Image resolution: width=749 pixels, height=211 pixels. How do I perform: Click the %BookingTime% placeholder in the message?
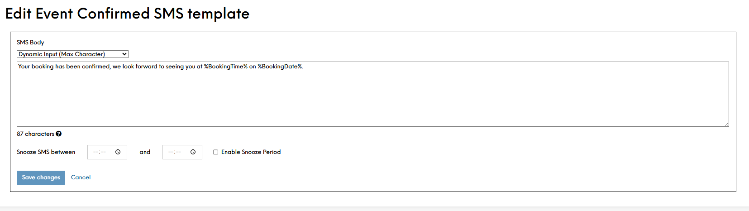(225, 67)
